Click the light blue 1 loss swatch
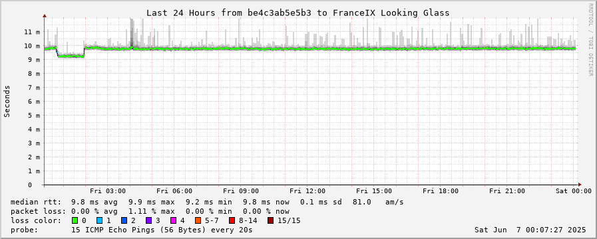 point(99,220)
